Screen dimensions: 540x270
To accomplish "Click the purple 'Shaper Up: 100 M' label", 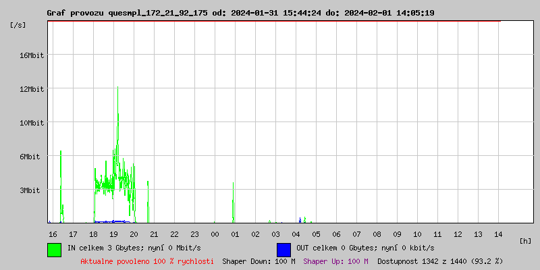I will click(x=335, y=261).
